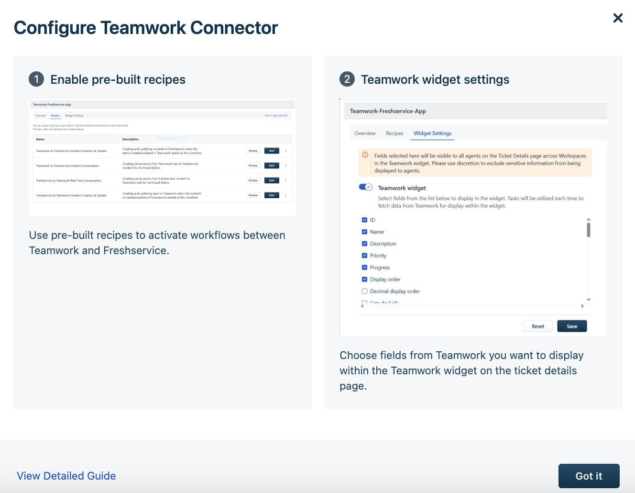Screen dimensions: 635x493
Task: Preview the Freshservice to Teamwork Real Time Conversation recipe
Action: coord(253,180)
